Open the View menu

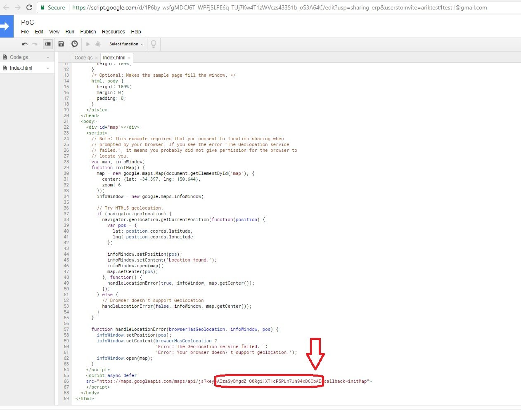point(54,32)
